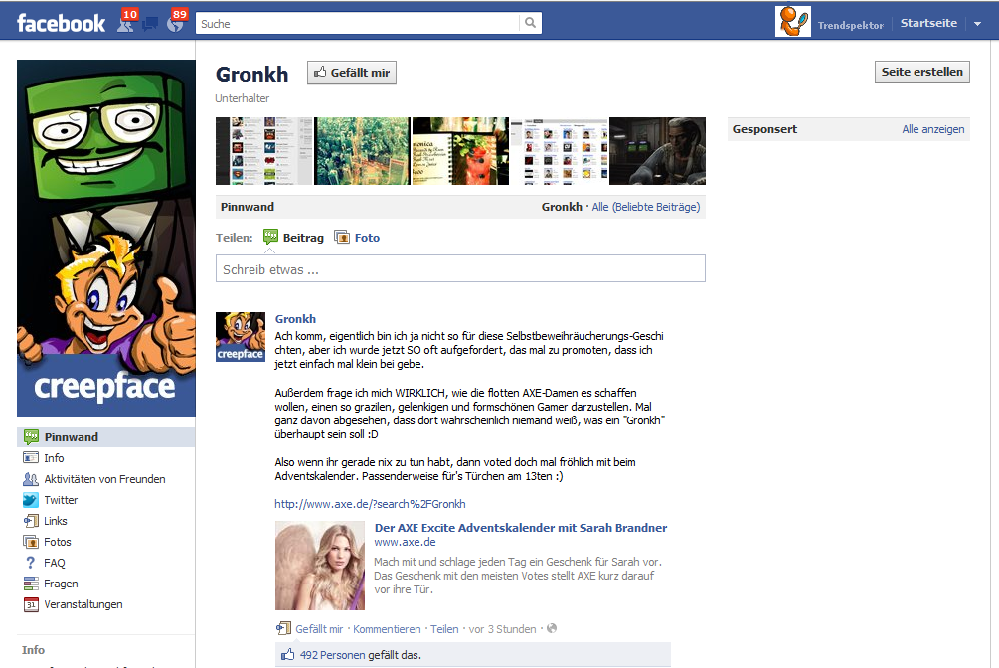Viewport: 999px width, 668px height.
Task: Click the search magnifier button
Action: (530, 23)
